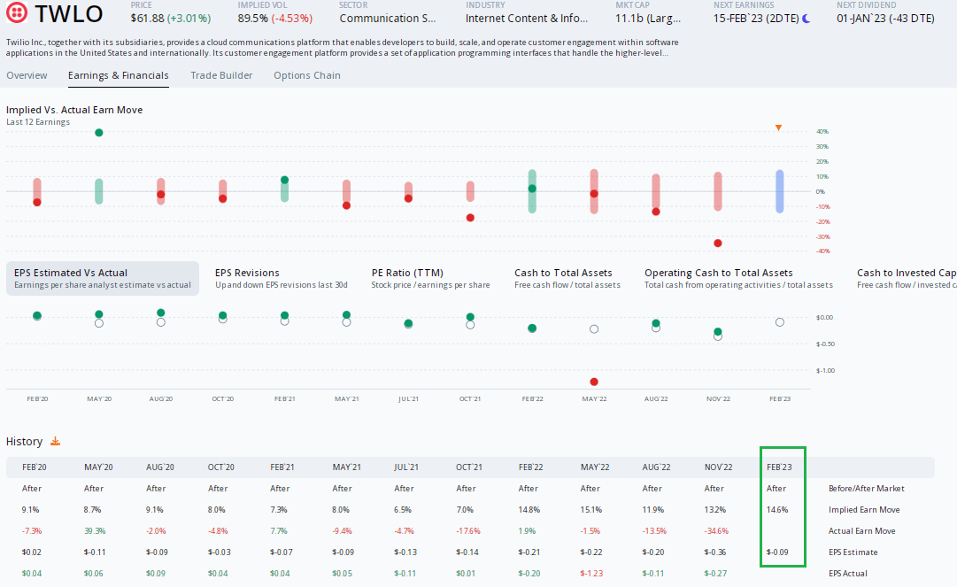This screenshot has width=957, height=587.
Task: Open the Options Chain tab
Action: coord(307,75)
